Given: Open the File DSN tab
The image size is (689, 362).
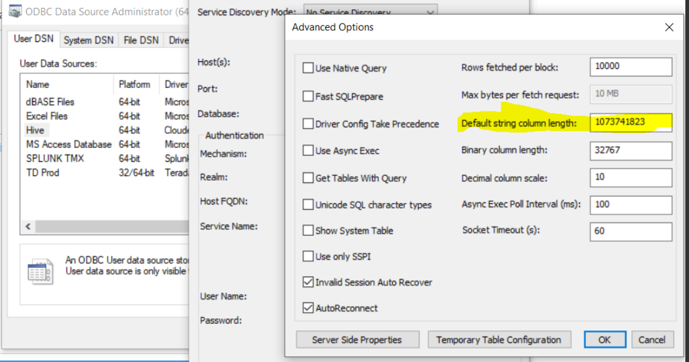Looking at the screenshot, I should [141, 40].
